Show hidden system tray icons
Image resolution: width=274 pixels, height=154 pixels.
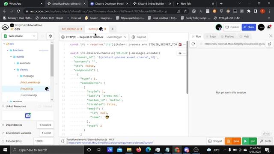tap(224, 150)
